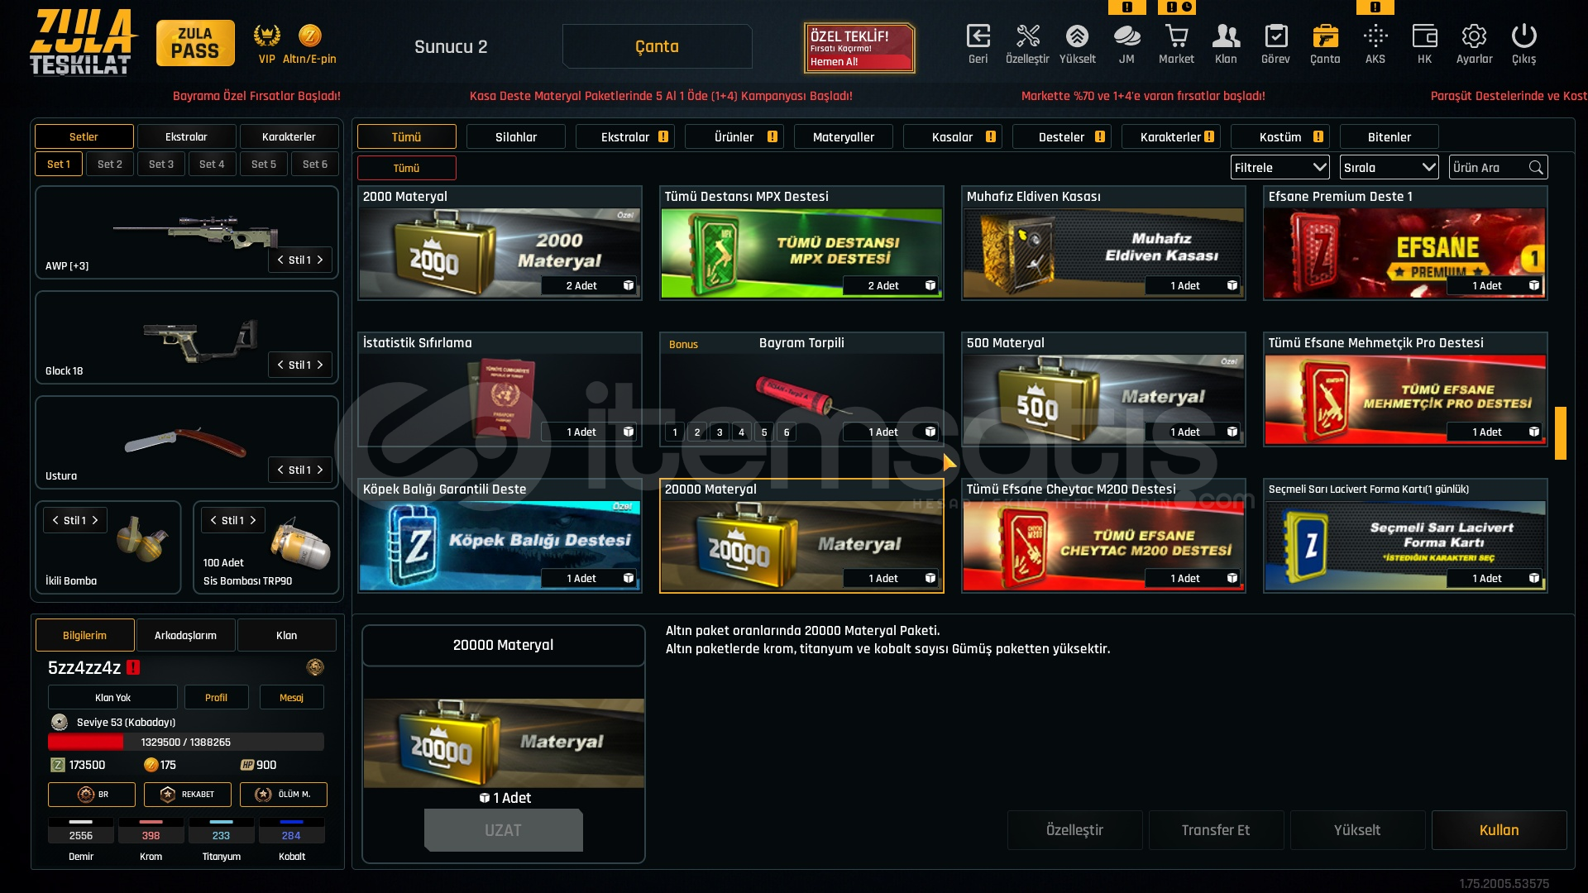Image resolution: width=1588 pixels, height=893 pixels.
Task: Select previous Stil for Glock 18
Action: tap(280, 365)
